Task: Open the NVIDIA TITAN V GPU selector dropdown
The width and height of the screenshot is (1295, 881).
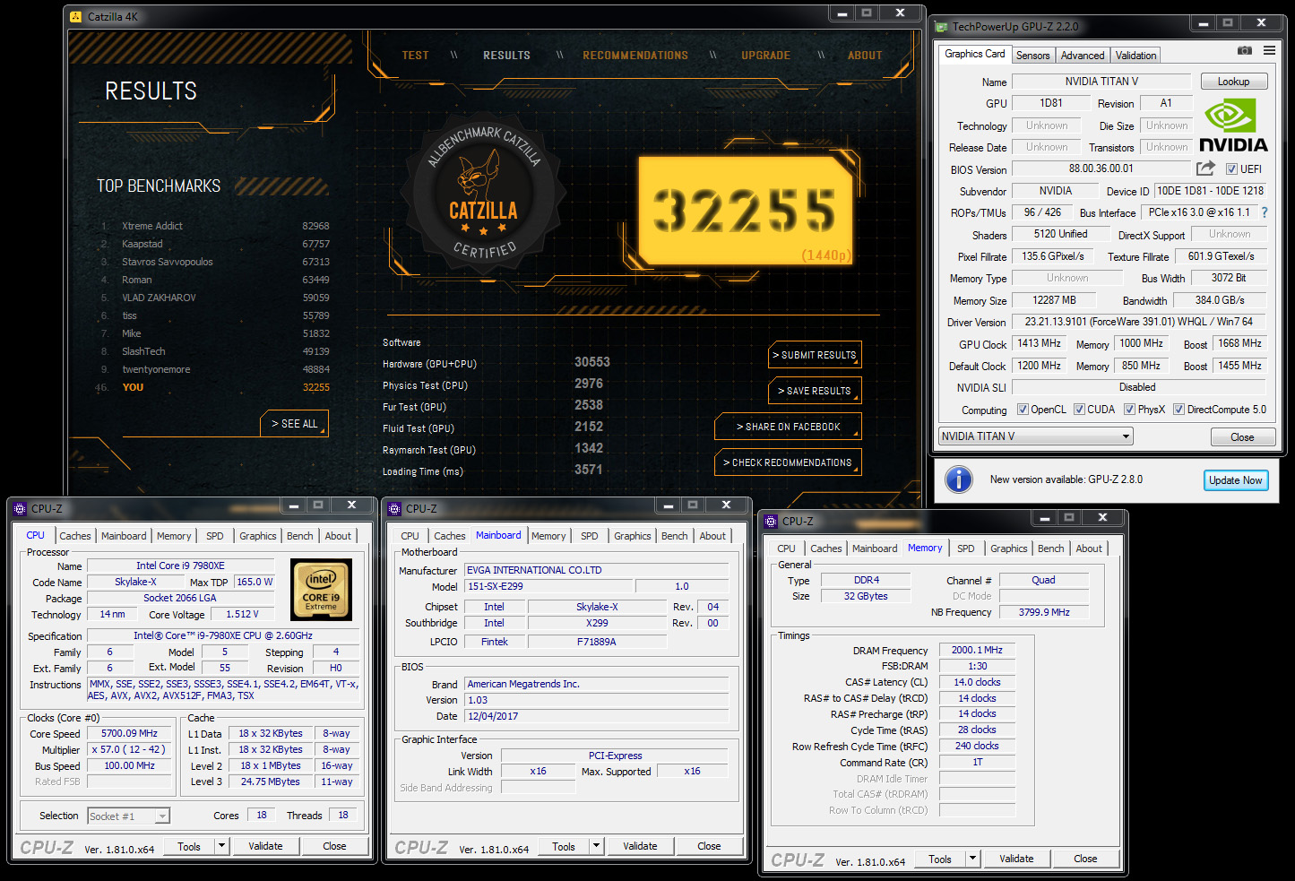Action: (1036, 436)
